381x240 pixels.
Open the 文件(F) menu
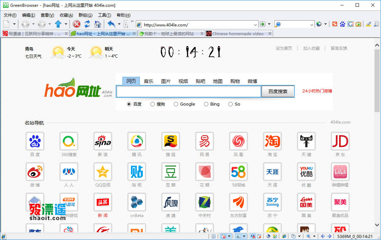pyautogui.click(x=10, y=15)
